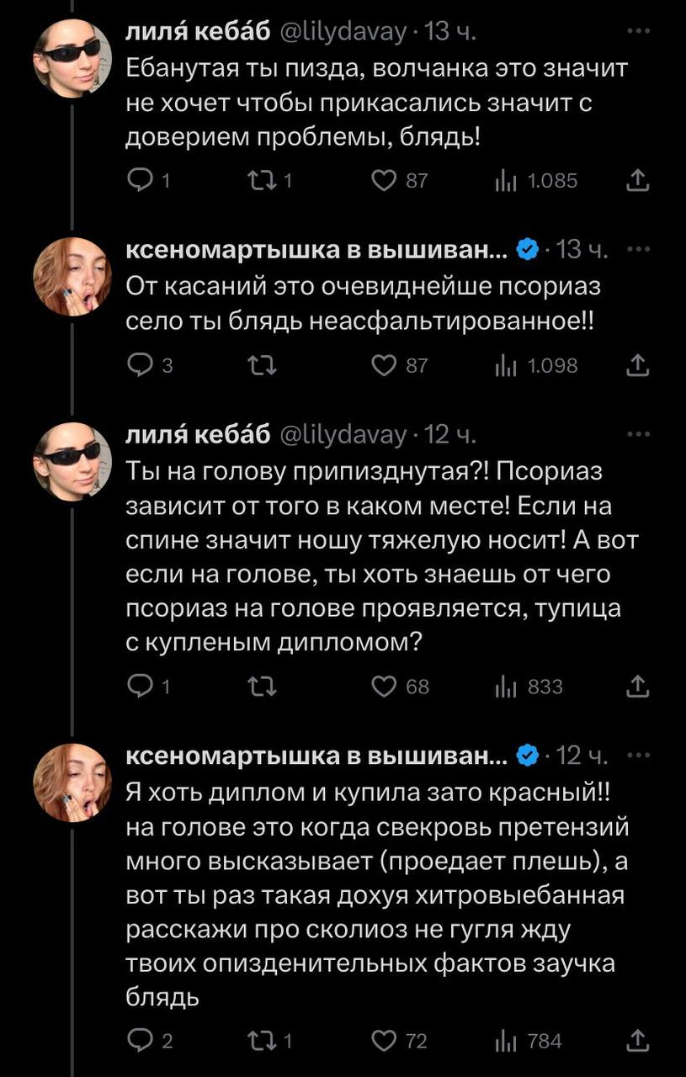Open more options on the topmost tweet
Screen dimensions: 686x1077
(639, 33)
